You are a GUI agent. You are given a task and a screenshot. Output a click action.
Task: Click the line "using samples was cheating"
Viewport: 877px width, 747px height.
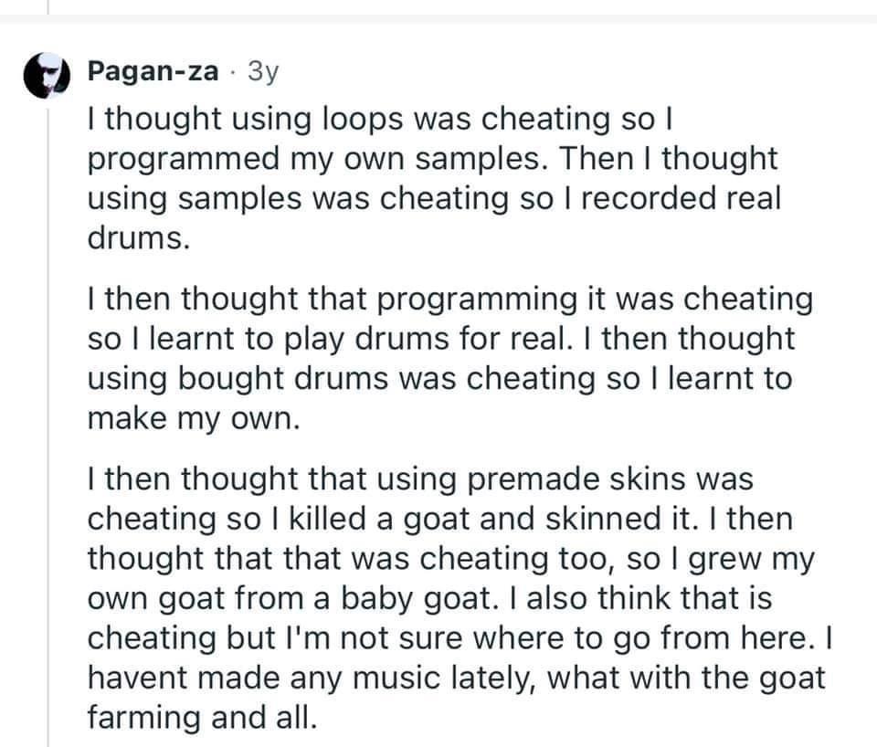(434, 199)
